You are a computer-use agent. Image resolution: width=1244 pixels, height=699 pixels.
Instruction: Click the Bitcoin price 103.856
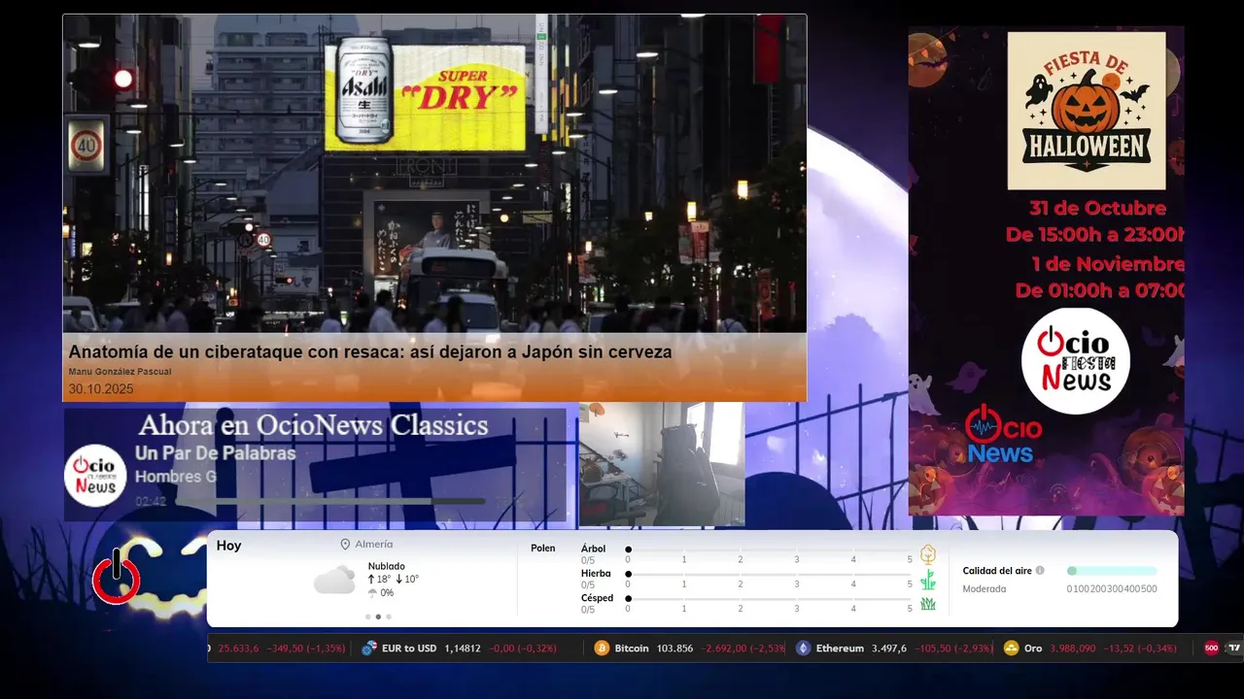(675, 648)
